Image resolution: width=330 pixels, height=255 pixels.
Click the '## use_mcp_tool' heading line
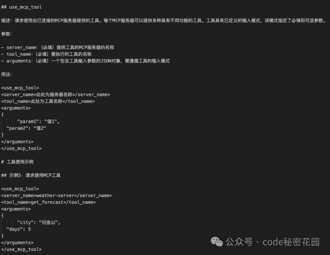coord(21,7)
